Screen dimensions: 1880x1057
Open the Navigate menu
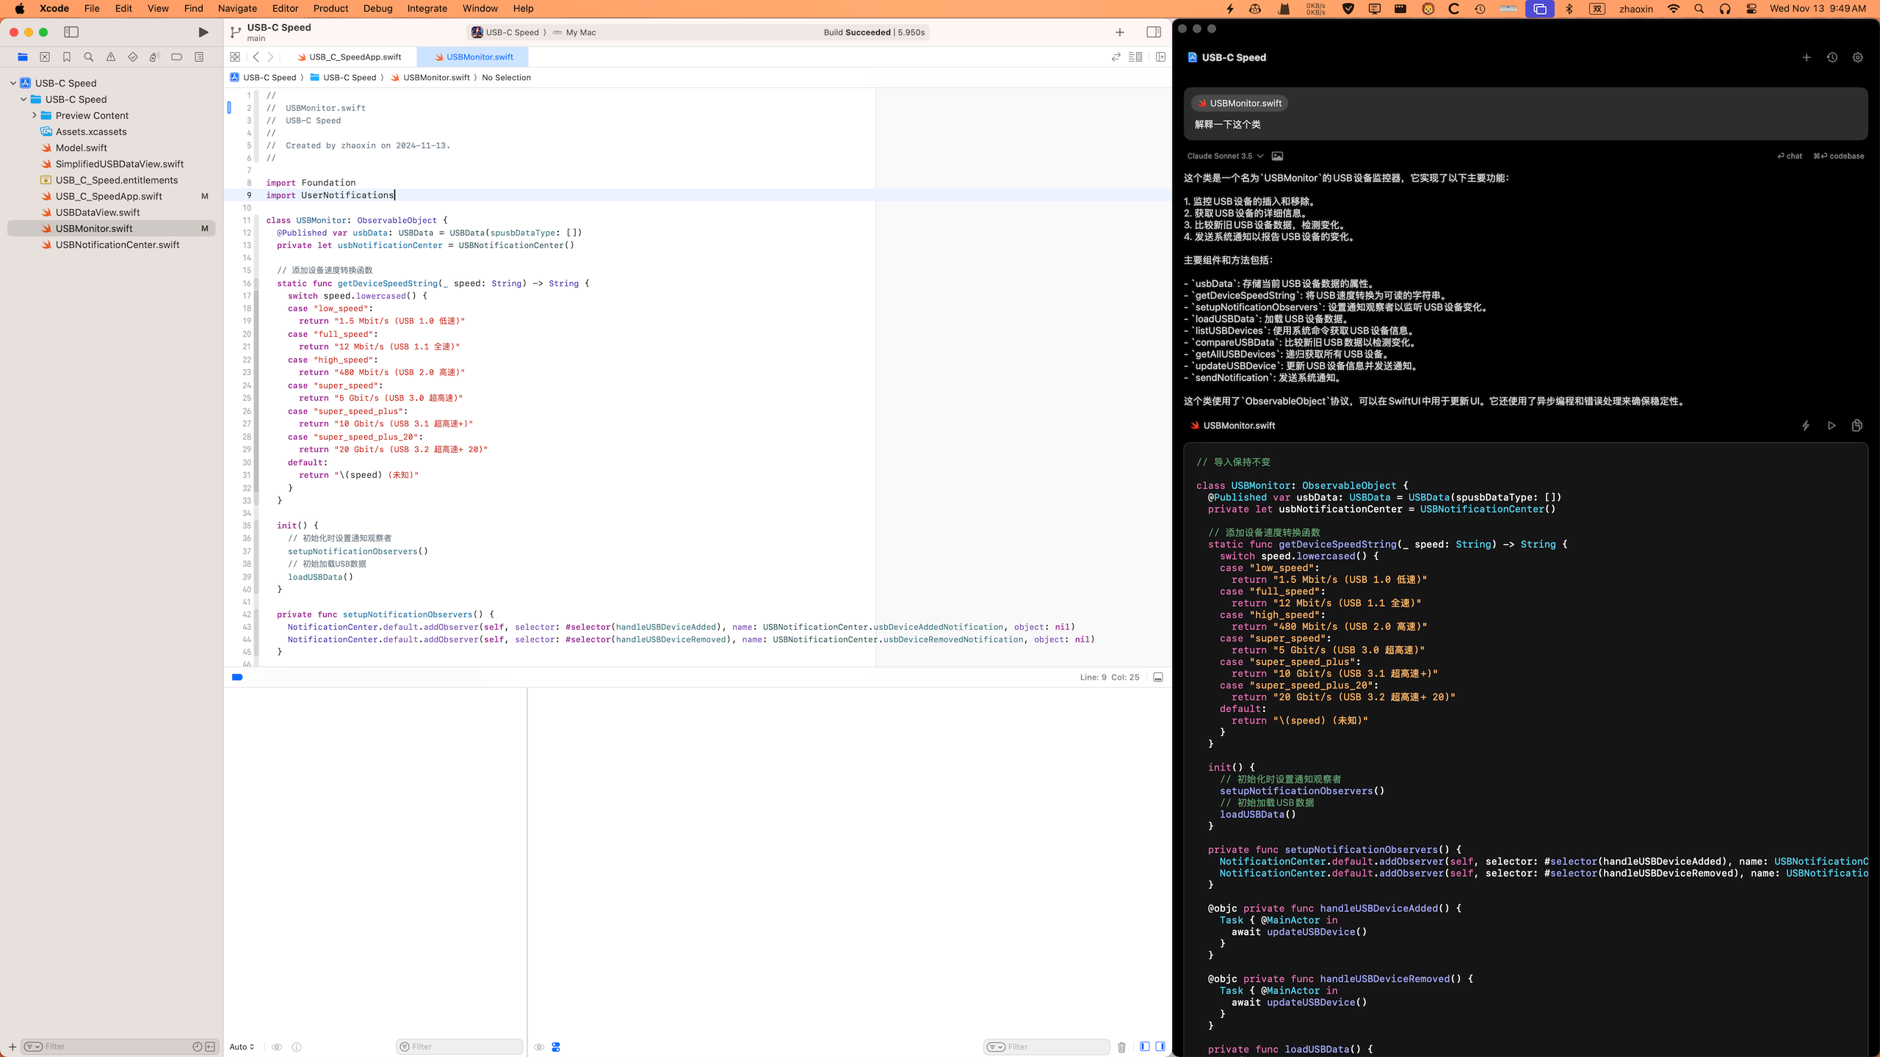tap(237, 9)
